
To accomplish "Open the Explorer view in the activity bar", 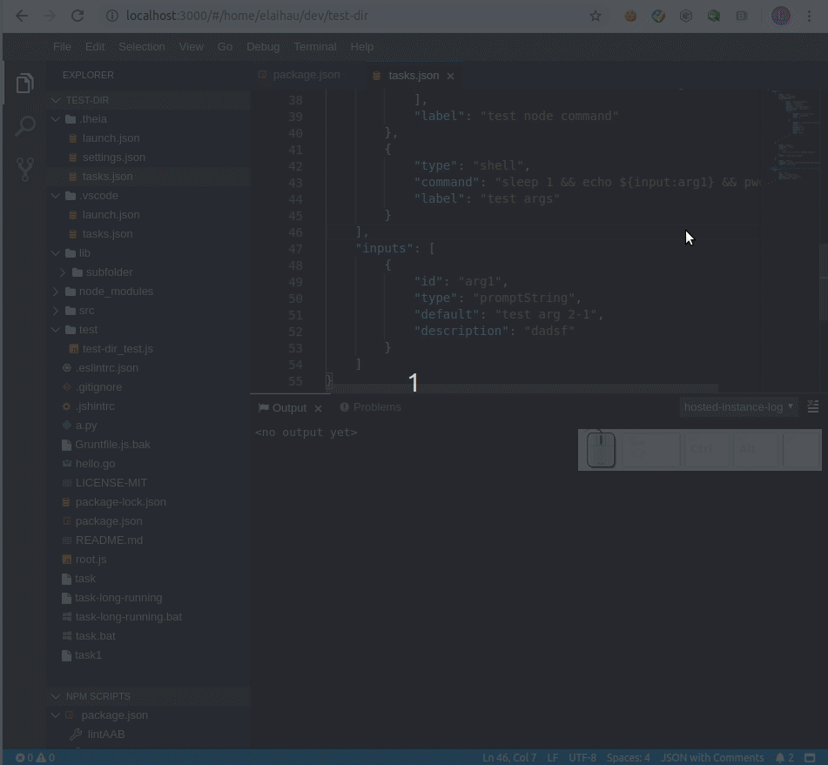I will click(x=24, y=82).
